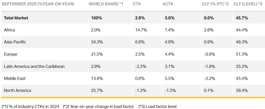Click the September 2025 table title
The height and width of the screenshot is (109, 265).
coord(38,4)
